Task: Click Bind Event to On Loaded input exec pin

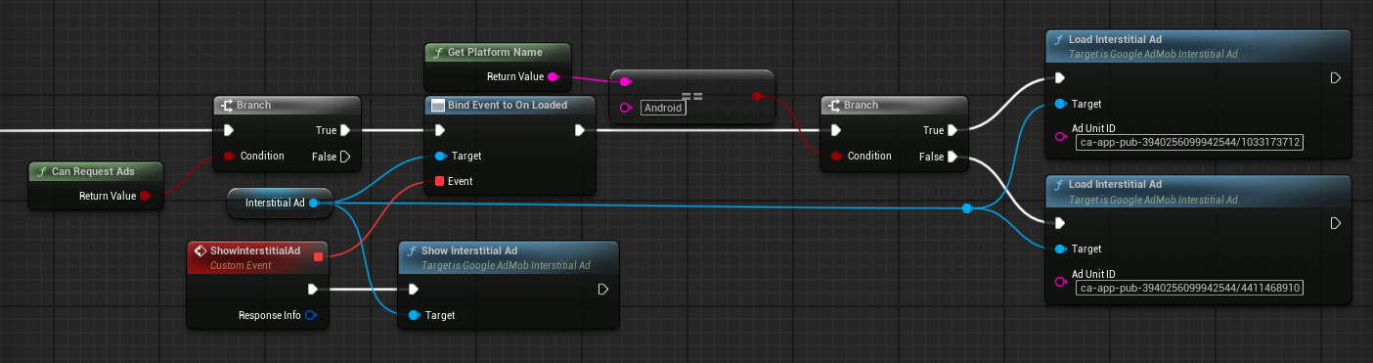Action: (439, 130)
